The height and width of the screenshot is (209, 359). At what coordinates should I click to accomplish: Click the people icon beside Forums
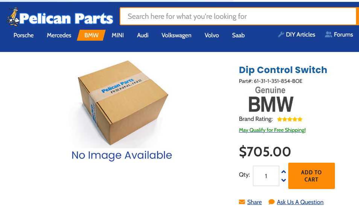point(329,35)
